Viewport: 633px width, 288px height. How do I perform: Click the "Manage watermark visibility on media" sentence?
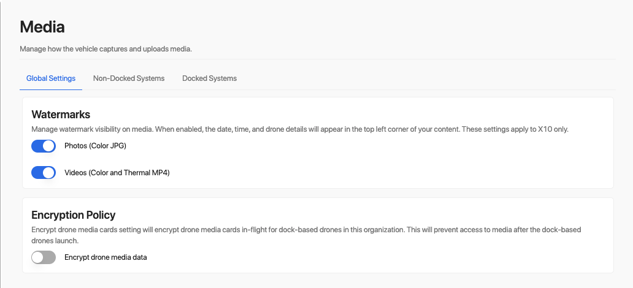93,129
